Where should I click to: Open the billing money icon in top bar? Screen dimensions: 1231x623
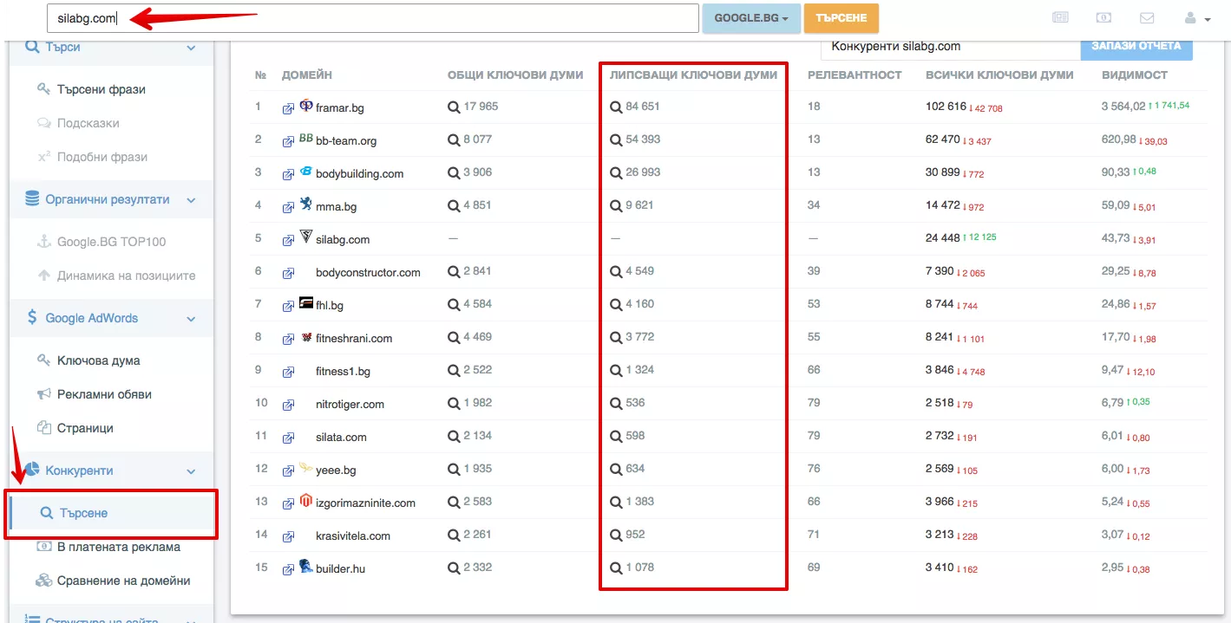pyautogui.click(x=1103, y=17)
